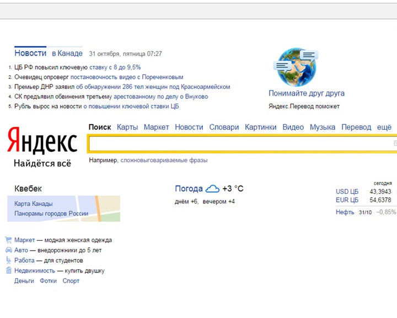Click the car icon beside Авто
Image resolution: width=397 pixels, height=318 pixels.
8,250
